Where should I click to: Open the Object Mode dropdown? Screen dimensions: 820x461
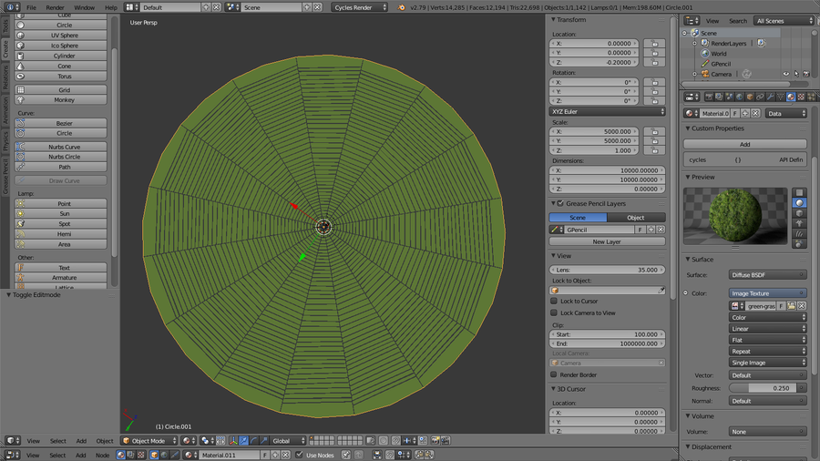pos(149,441)
